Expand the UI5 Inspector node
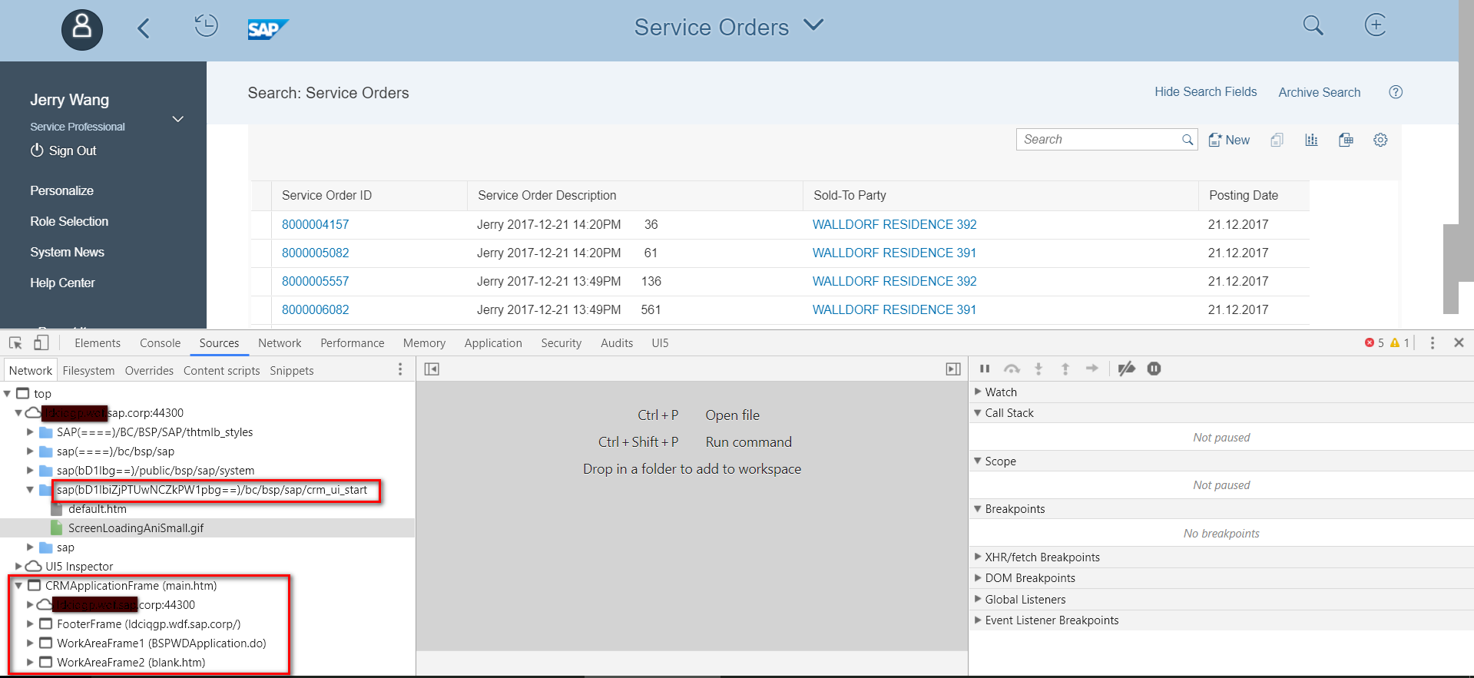 (18, 566)
